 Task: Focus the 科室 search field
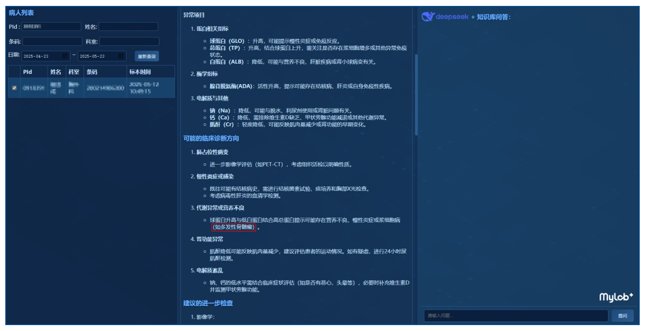(x=129, y=42)
